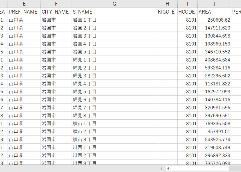241x172 pixels.
Task: Click 岩国市 in the 錦見１丁目 row
Action: pos(56,60)
